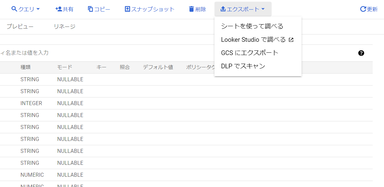Click the snapshot icon beside スナップショット
The height and width of the screenshot is (187, 384).
pyautogui.click(x=127, y=9)
